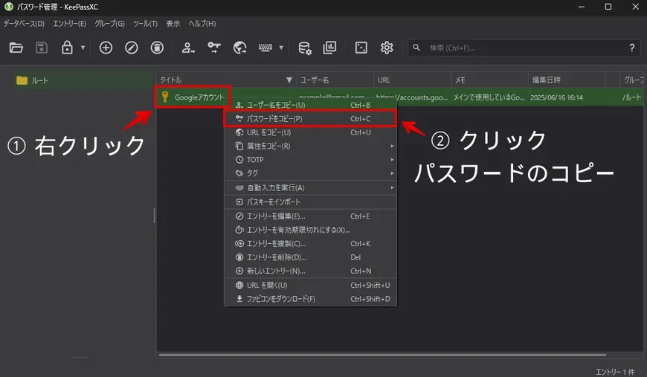Click memo cell メインで使用しているGo...
647x377 pixels.
pos(489,97)
